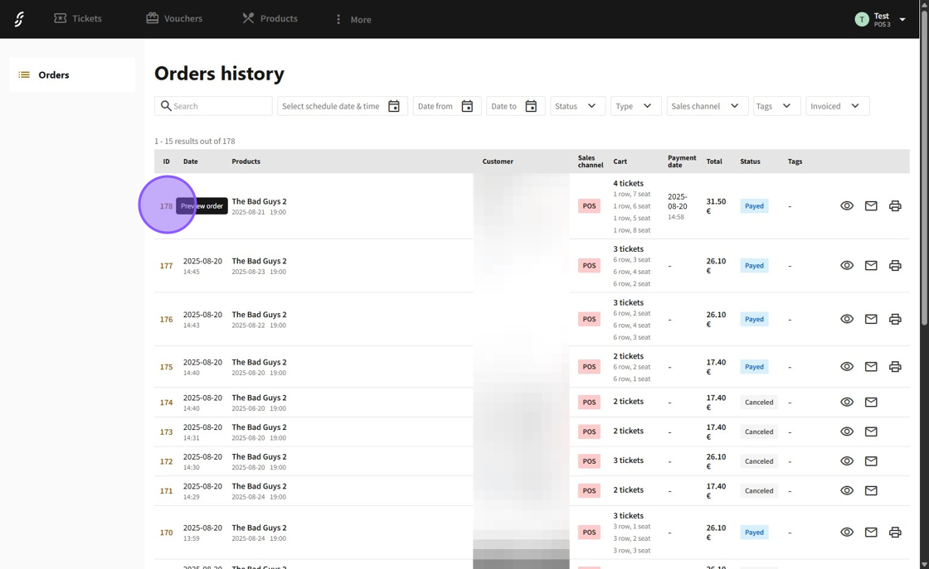The width and height of the screenshot is (929, 569).
Task: Open the Sales channel dropdown
Action: coord(706,106)
